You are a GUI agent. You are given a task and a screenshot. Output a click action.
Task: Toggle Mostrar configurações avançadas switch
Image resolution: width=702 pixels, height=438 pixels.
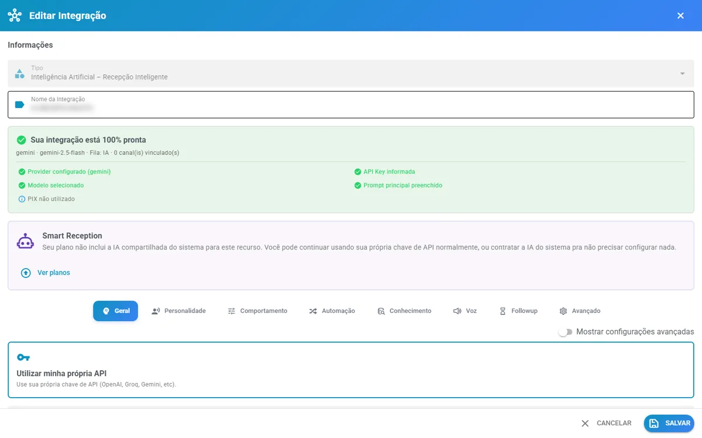(x=565, y=332)
